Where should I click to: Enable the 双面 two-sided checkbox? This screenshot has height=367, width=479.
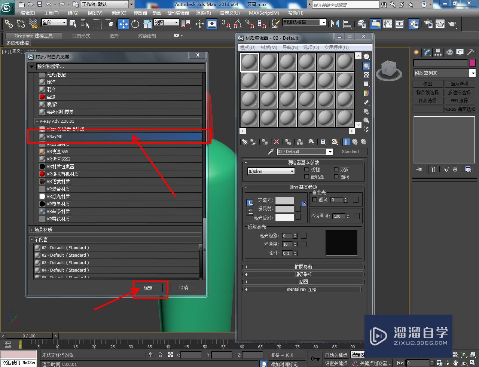336,169
